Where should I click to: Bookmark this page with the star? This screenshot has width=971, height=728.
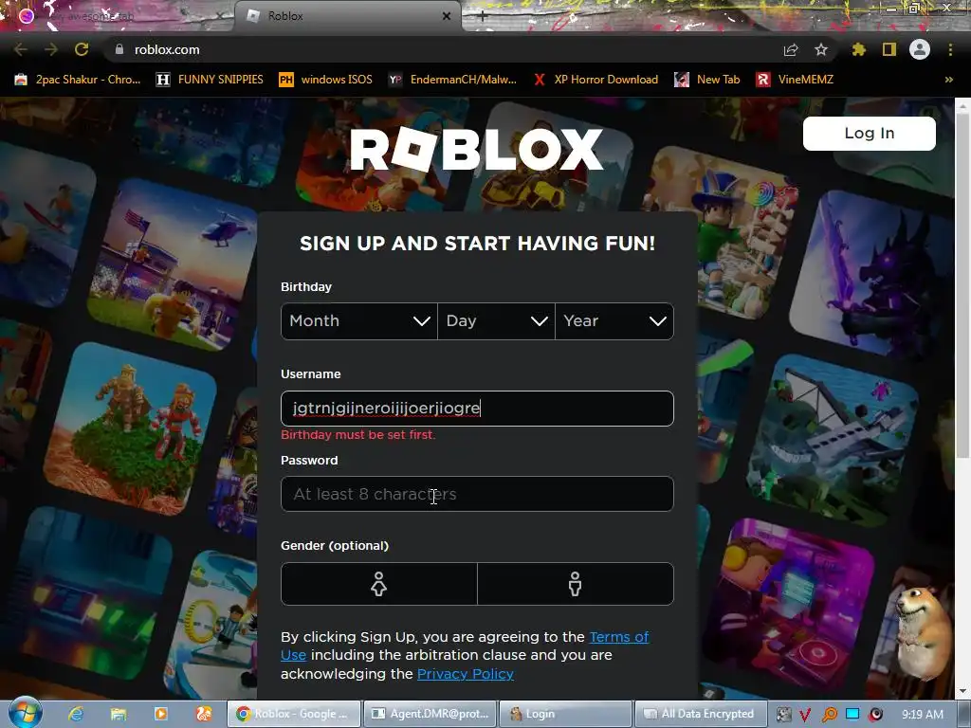click(x=821, y=49)
